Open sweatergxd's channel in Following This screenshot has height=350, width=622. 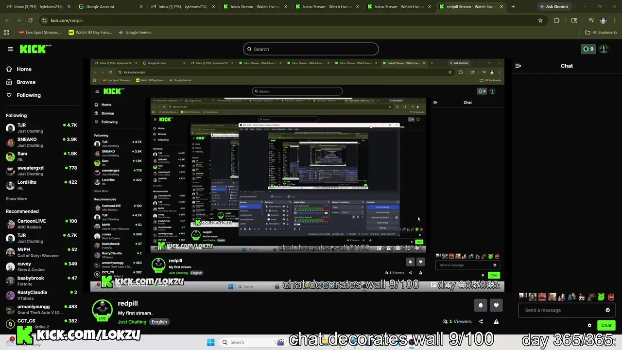click(x=41, y=171)
